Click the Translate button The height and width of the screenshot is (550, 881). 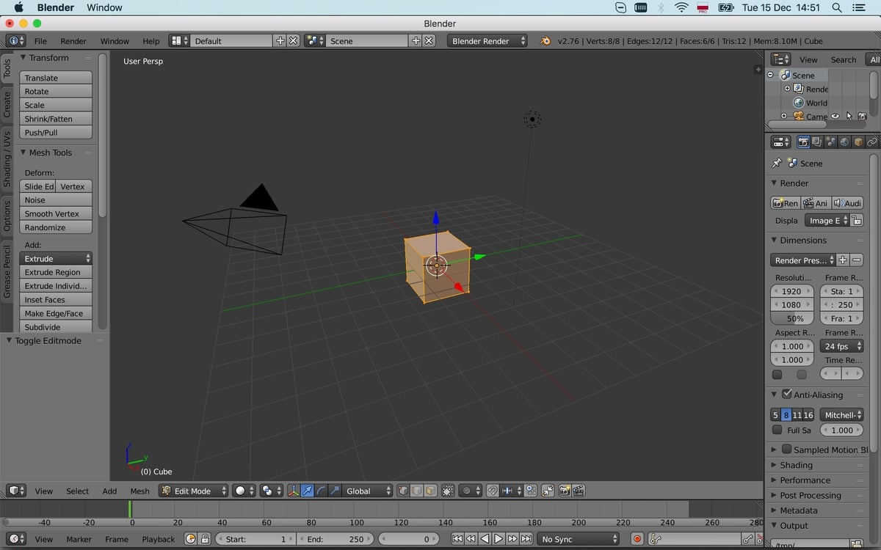(x=56, y=78)
